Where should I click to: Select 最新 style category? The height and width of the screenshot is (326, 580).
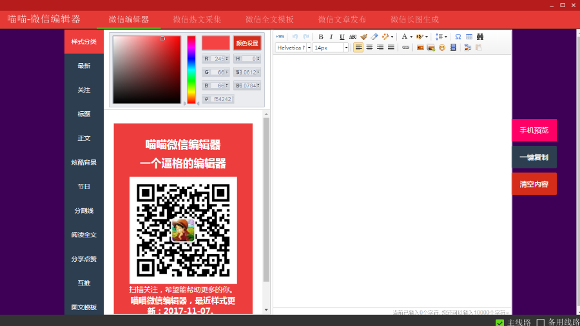tap(84, 66)
